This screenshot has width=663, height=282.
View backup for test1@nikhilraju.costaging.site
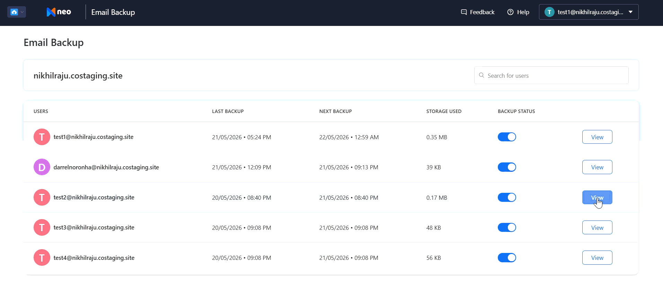[x=597, y=137]
